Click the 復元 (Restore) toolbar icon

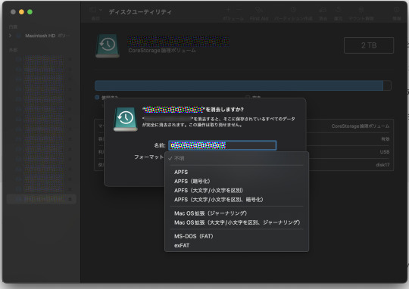click(339, 10)
